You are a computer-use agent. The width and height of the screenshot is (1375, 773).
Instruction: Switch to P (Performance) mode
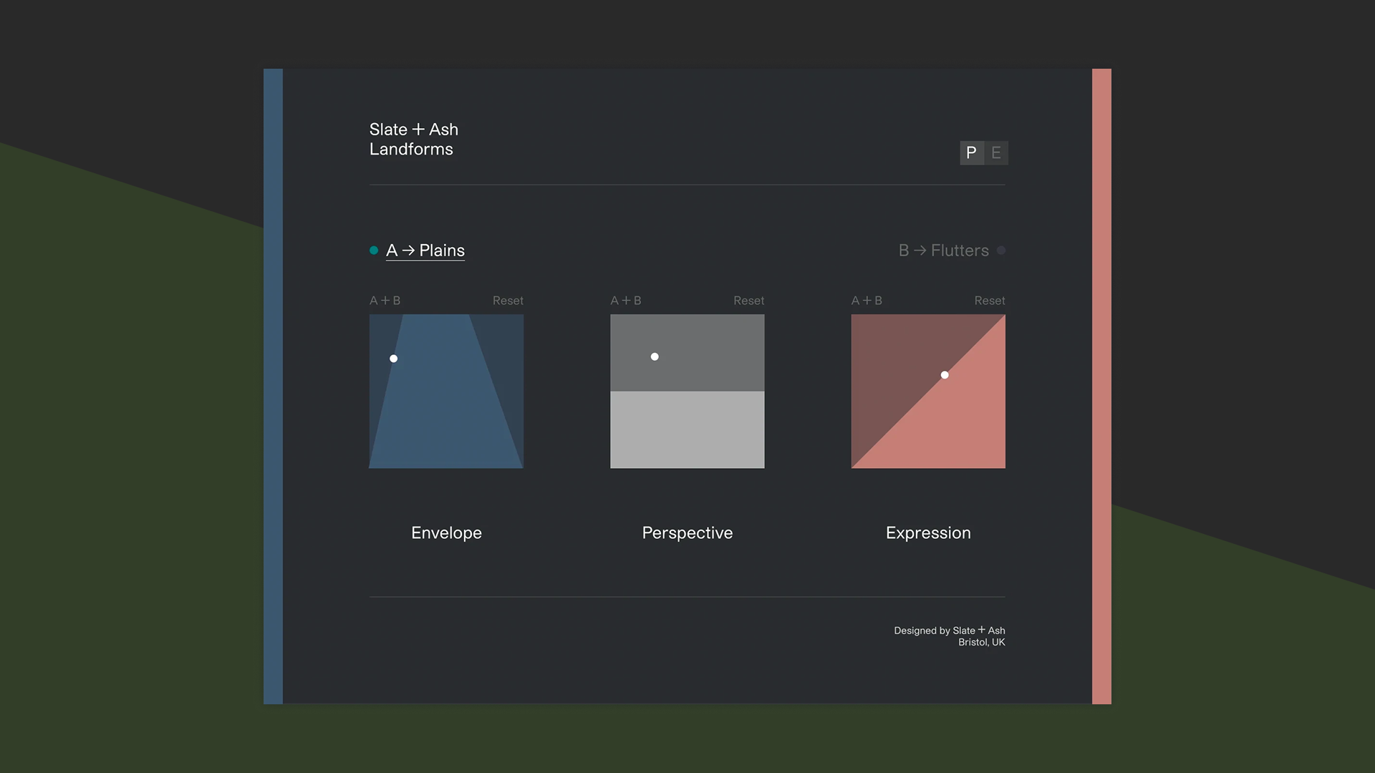pos(972,152)
